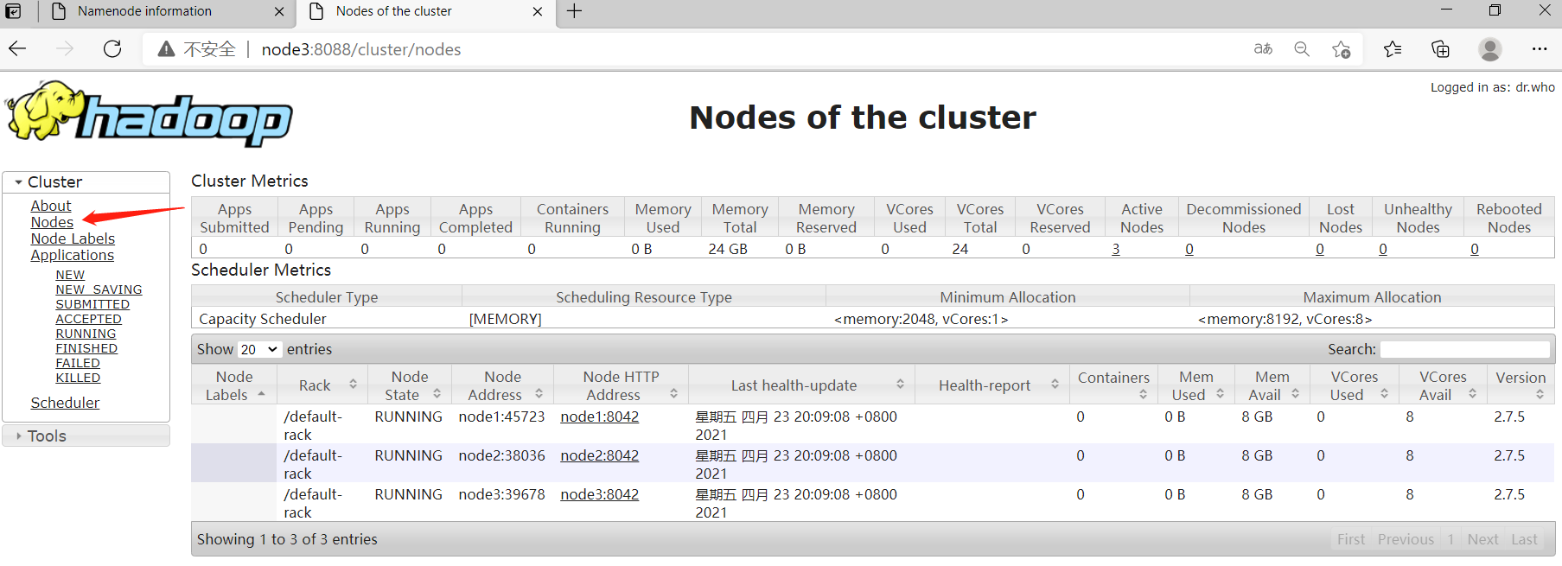Open node3:8042 HTTP address link
Viewport: 1562px width, 566px height.
[x=600, y=494]
